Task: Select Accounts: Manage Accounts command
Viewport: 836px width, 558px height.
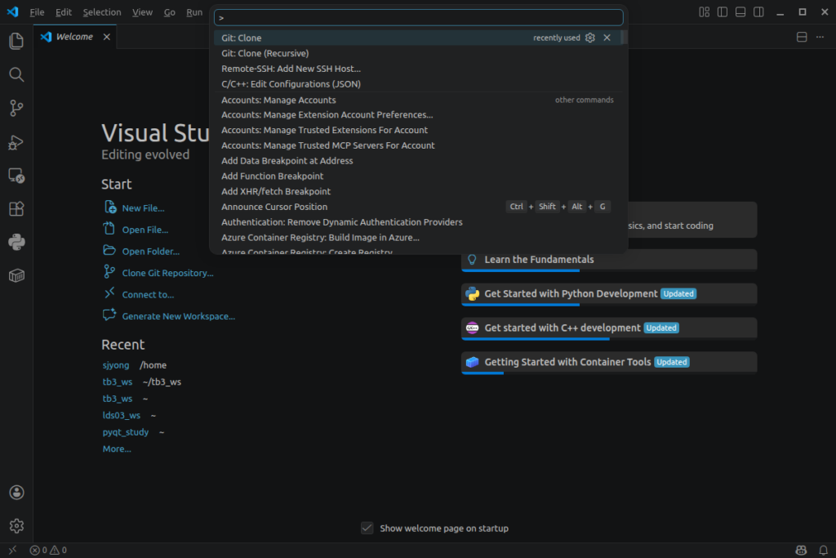Action: click(x=419, y=100)
